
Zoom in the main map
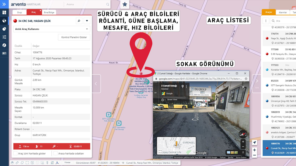pos(254,150)
